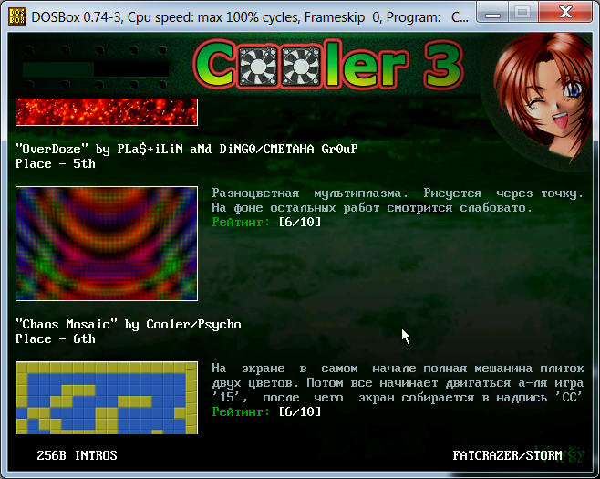Click the "256B INTROS" section label

pyautogui.click(x=77, y=455)
